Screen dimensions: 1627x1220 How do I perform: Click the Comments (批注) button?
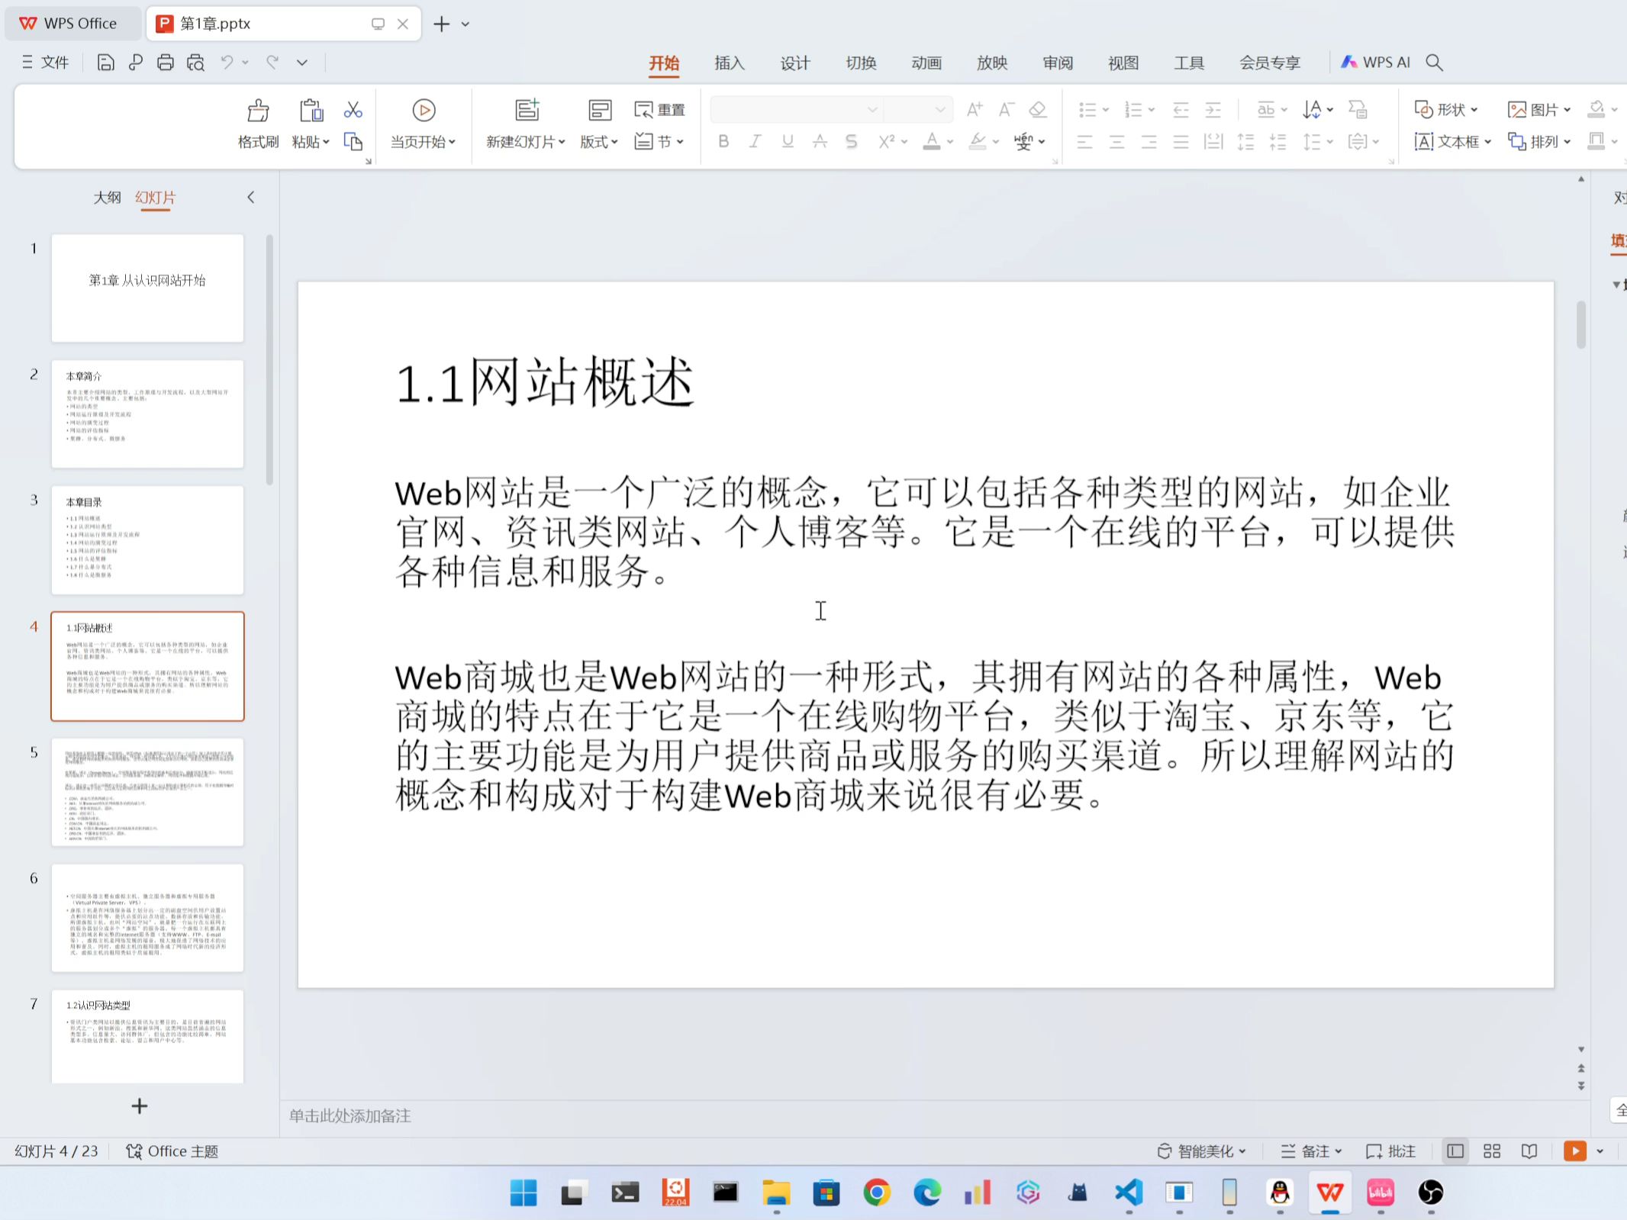tap(1391, 1151)
